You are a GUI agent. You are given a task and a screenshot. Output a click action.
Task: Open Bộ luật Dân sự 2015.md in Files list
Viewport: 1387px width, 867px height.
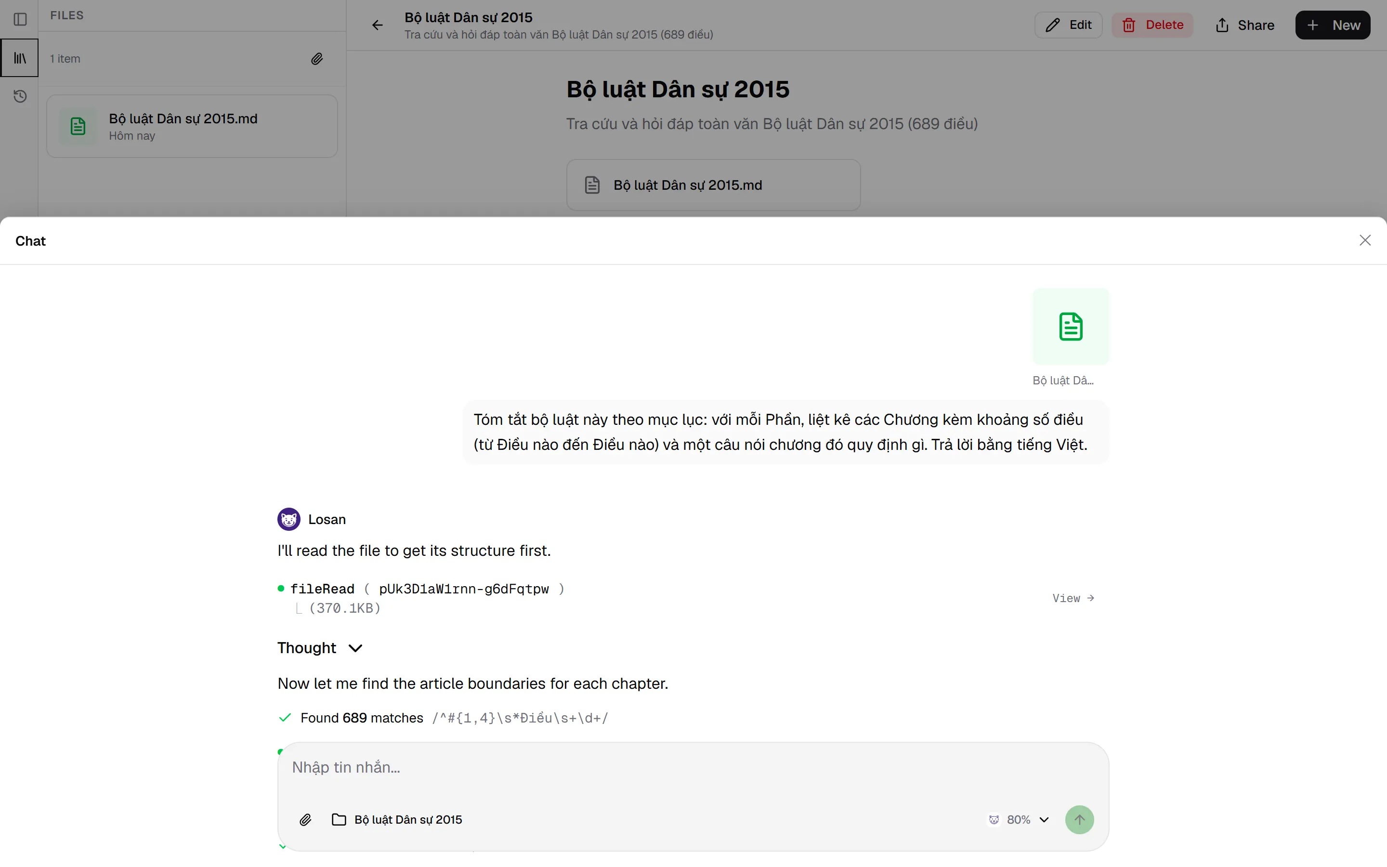click(x=192, y=126)
